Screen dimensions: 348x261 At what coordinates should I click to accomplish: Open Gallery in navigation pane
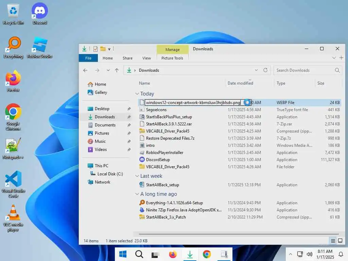97,92
